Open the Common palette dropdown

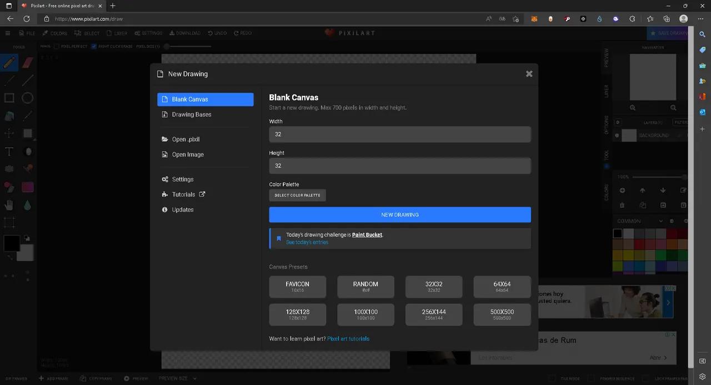(x=640, y=221)
